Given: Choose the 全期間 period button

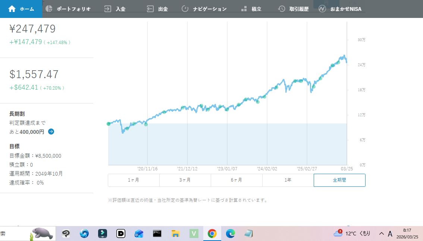Looking at the screenshot, I should [x=339, y=180].
